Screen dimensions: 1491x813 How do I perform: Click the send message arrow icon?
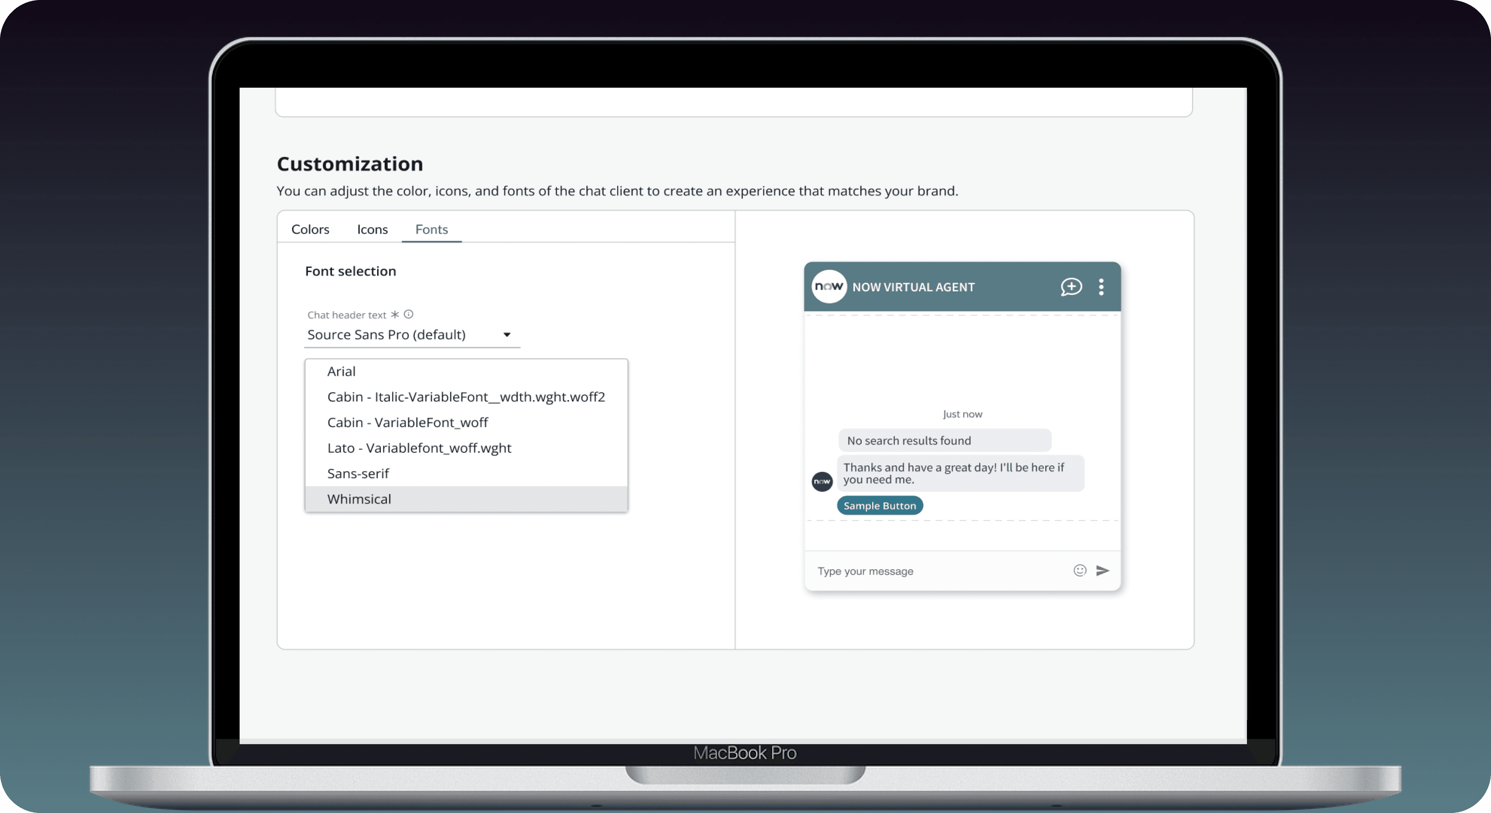tap(1103, 570)
